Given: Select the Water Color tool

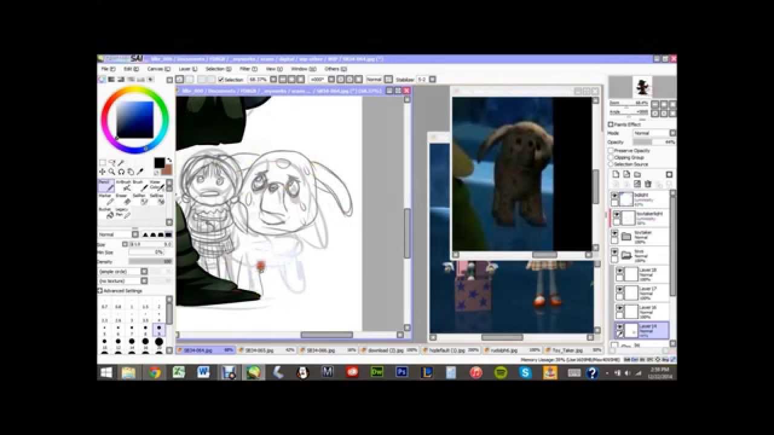Looking at the screenshot, I should pyautogui.click(x=157, y=186).
